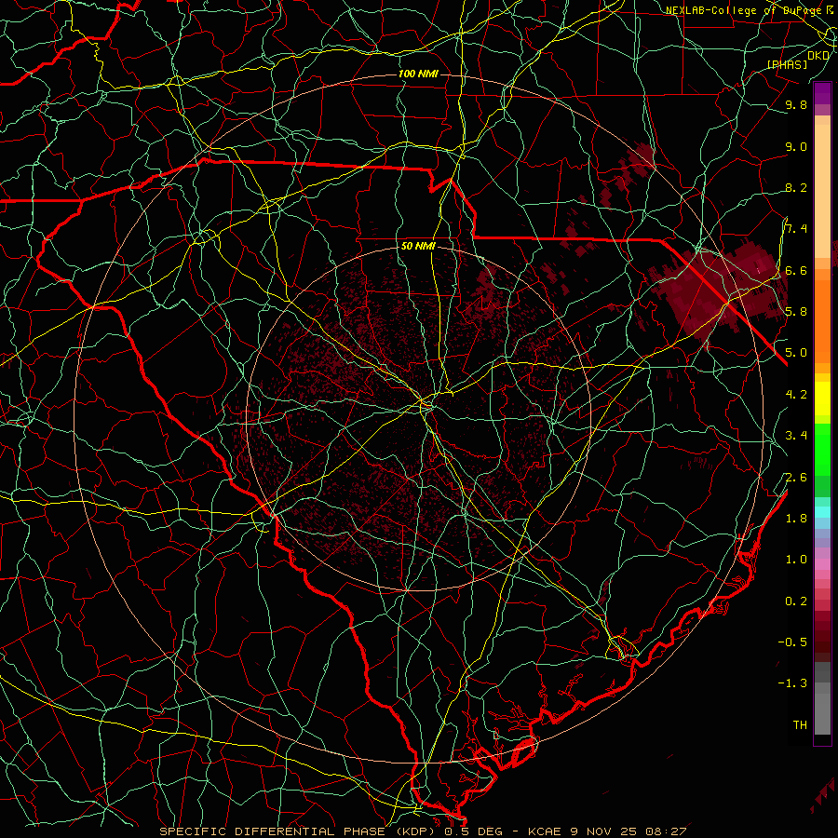This screenshot has width=838, height=838.
Task: Click the [PHAS] legend unit label
Action: point(787,65)
